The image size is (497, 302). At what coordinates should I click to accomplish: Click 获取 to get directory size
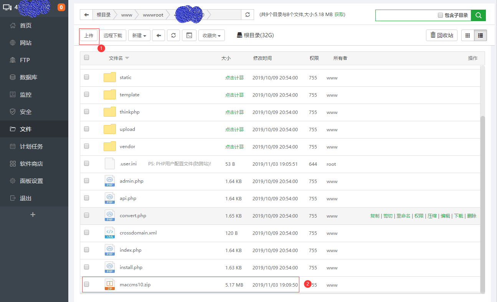tap(340, 15)
